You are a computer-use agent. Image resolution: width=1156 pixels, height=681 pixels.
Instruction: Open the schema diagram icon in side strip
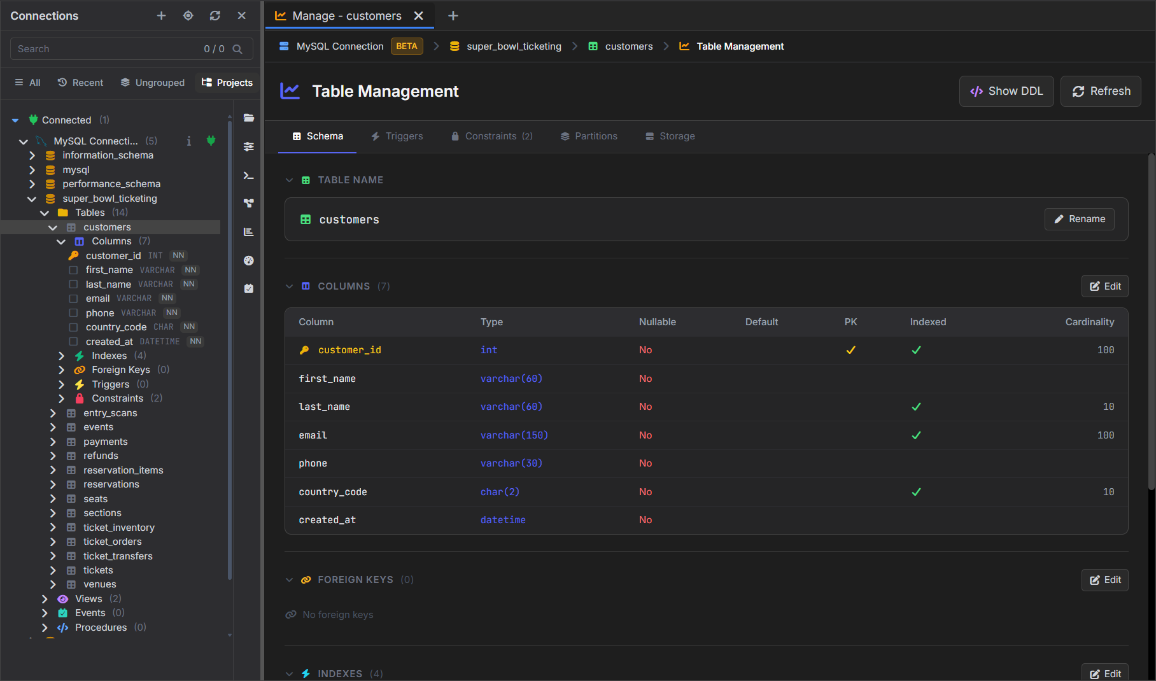coord(249,204)
